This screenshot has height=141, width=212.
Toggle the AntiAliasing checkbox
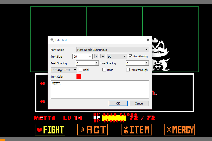tap(130, 56)
